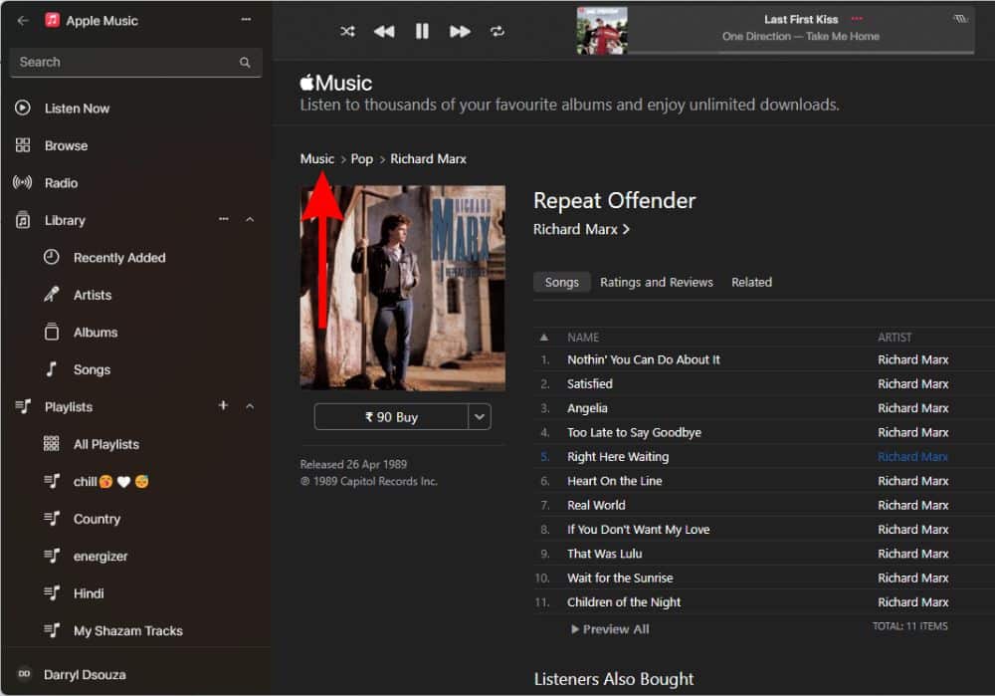
Task: Switch to the Ratings and Reviews tab
Action: (656, 283)
